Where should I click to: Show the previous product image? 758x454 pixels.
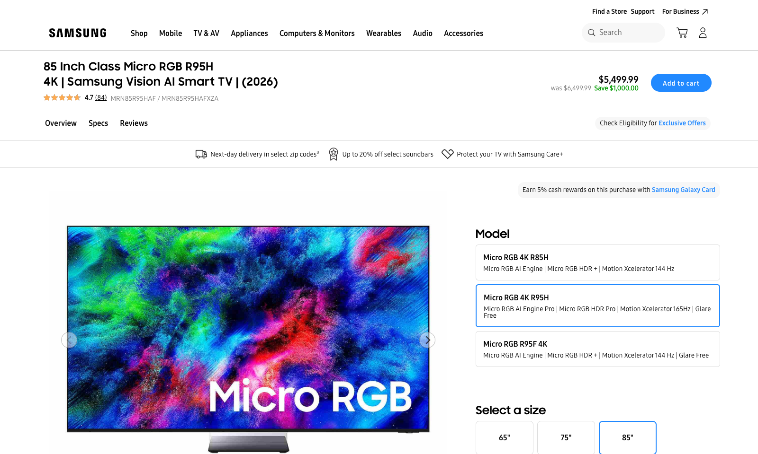(x=69, y=340)
